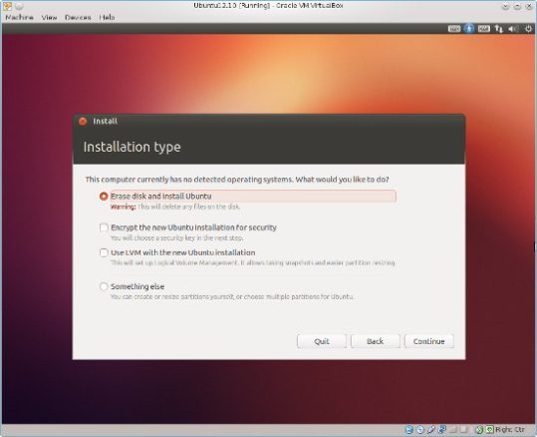The height and width of the screenshot is (437, 537).
Task: Click the Back button
Action: 376,341
